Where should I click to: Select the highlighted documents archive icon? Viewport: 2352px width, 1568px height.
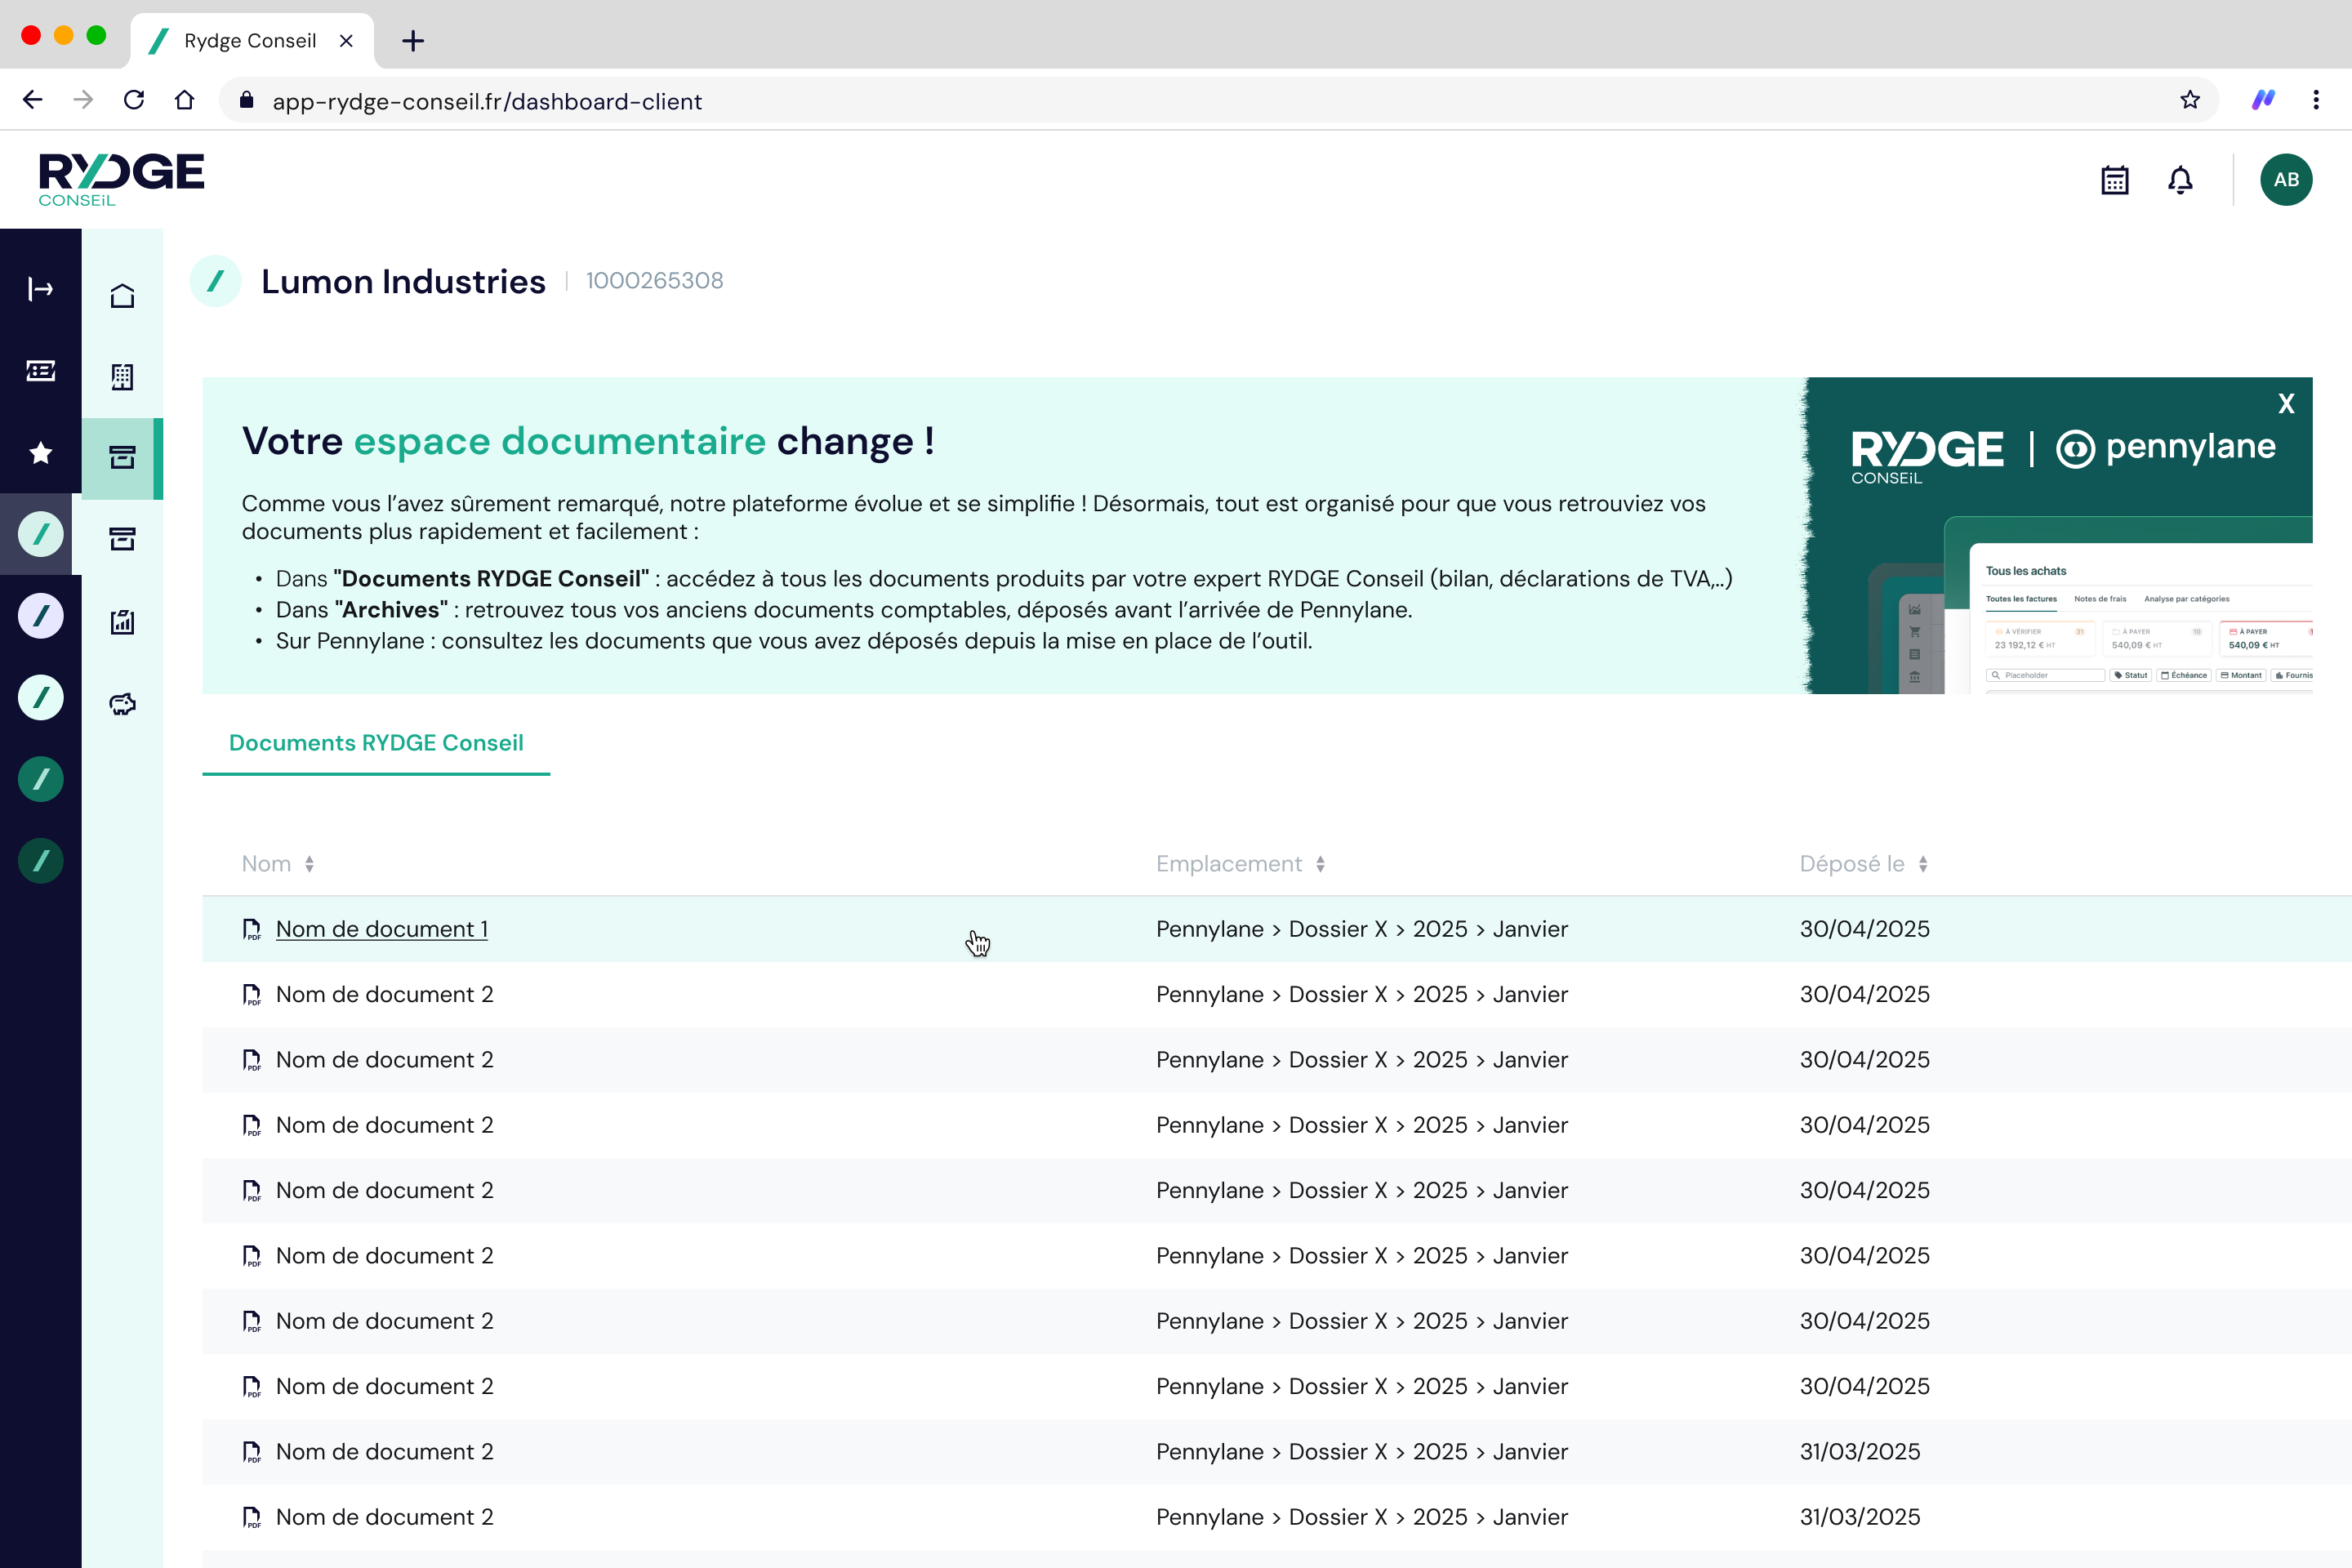point(122,458)
